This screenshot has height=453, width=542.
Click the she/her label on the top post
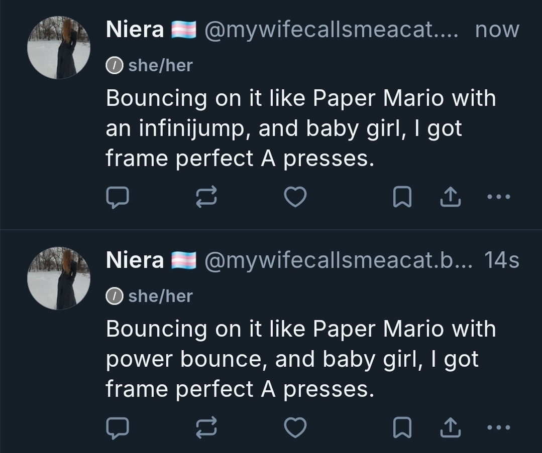click(160, 65)
